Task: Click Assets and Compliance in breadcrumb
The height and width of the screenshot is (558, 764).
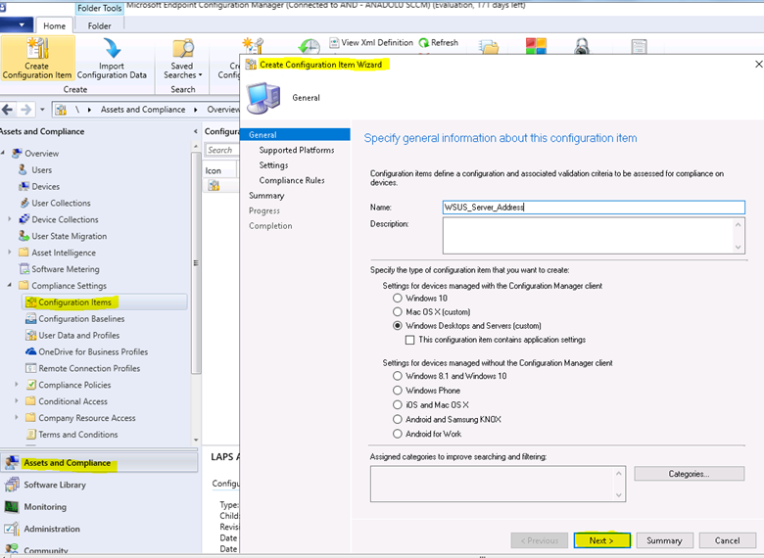Action: [x=143, y=110]
